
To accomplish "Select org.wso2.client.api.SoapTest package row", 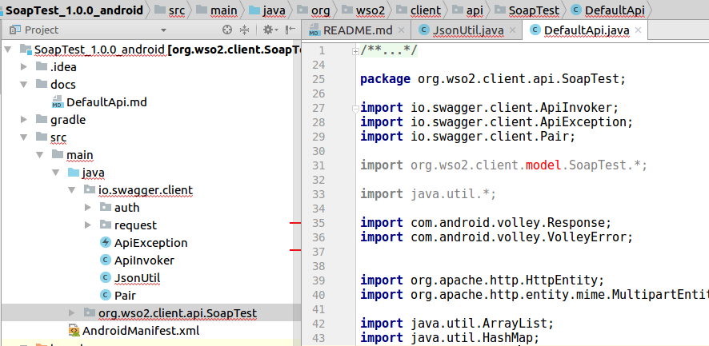I will click(x=150, y=313).
